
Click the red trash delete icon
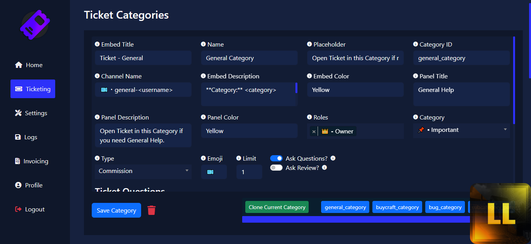[x=152, y=210]
